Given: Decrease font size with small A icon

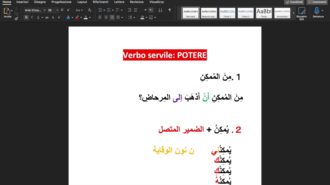Looking at the screenshot, I should (x=68, y=10).
